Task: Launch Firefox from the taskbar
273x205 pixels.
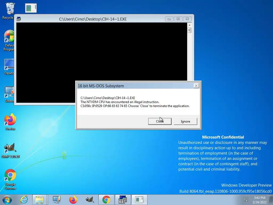Action: pos(73,200)
